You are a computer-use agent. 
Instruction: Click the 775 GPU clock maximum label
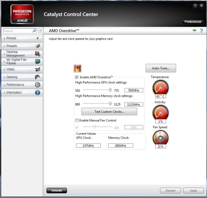[x=116, y=91]
